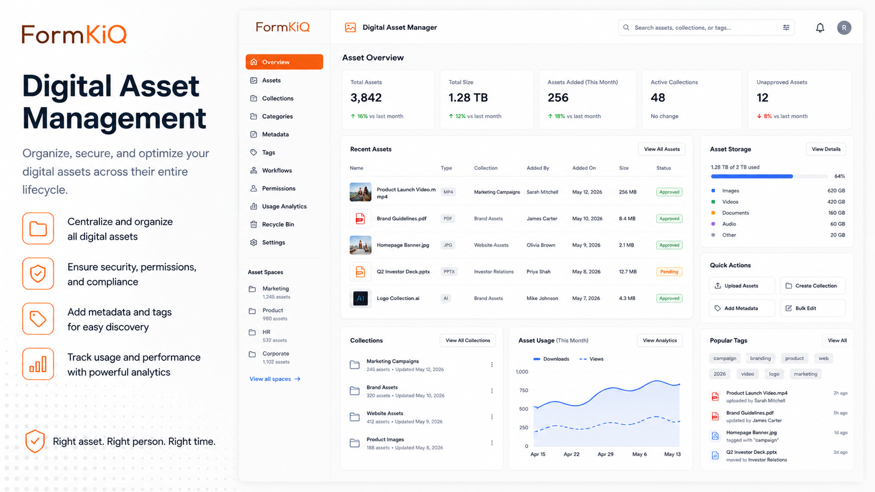Click the green Videos legend dot
This screenshot has height=492, width=875.
[x=713, y=202]
